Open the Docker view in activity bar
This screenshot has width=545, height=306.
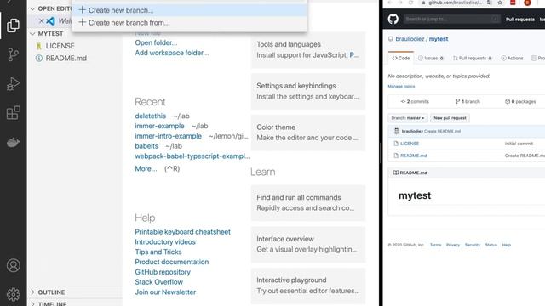click(14, 142)
